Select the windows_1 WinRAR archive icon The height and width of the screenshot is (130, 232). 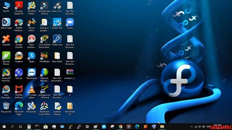click(x=70, y=74)
